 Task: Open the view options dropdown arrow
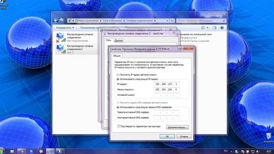click(207, 28)
